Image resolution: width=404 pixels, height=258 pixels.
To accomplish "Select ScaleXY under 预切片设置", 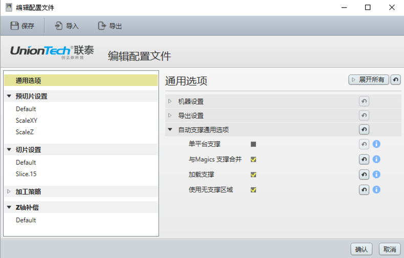I will 27,120.
